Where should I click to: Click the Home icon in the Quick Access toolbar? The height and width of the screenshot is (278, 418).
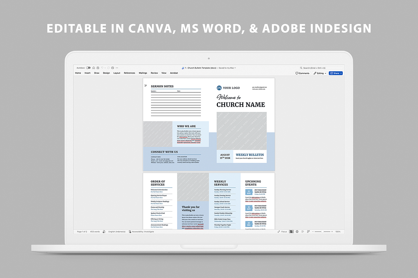[94, 67]
